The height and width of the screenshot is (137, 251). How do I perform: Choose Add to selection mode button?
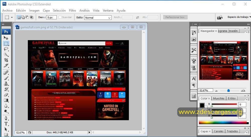click(x=23, y=17)
